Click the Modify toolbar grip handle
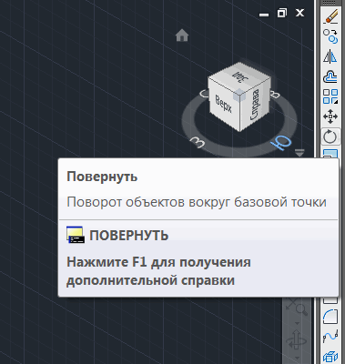The width and height of the screenshot is (345, 364). tap(330, 3)
